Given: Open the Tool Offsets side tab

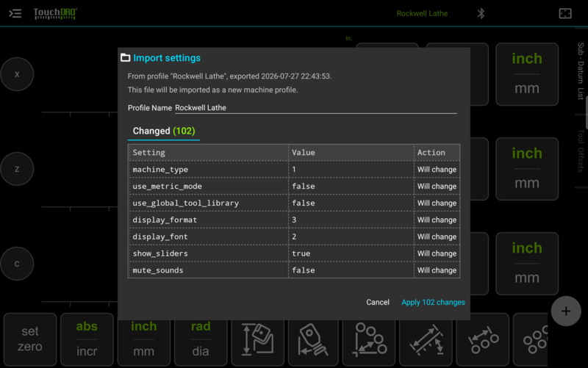Looking at the screenshot, I should (x=581, y=151).
